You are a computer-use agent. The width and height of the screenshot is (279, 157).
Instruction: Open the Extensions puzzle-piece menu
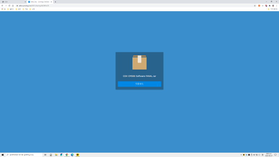270,6
